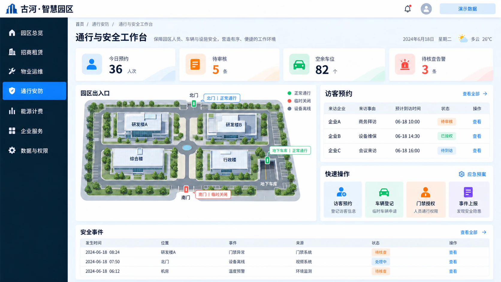Click 查看 for 门禁异常 event
Viewport: 501px width, 282px height.
(453, 252)
